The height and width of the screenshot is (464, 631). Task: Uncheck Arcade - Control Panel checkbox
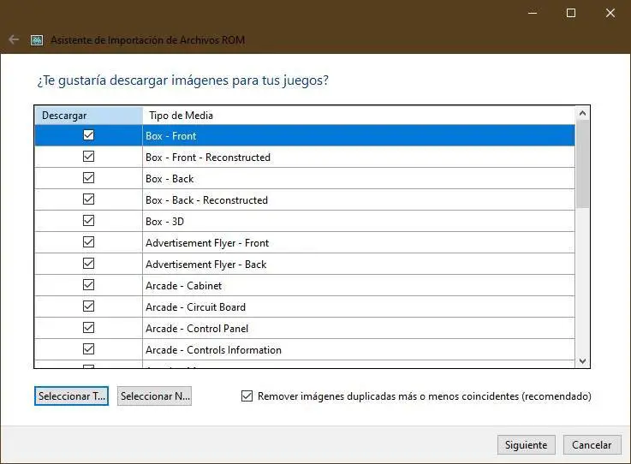click(x=88, y=328)
